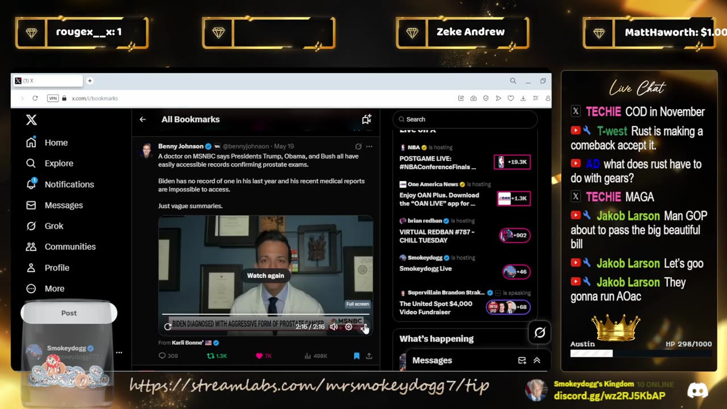
Task: Click the x.com/i/bookmarks address bar
Action: coord(95,98)
